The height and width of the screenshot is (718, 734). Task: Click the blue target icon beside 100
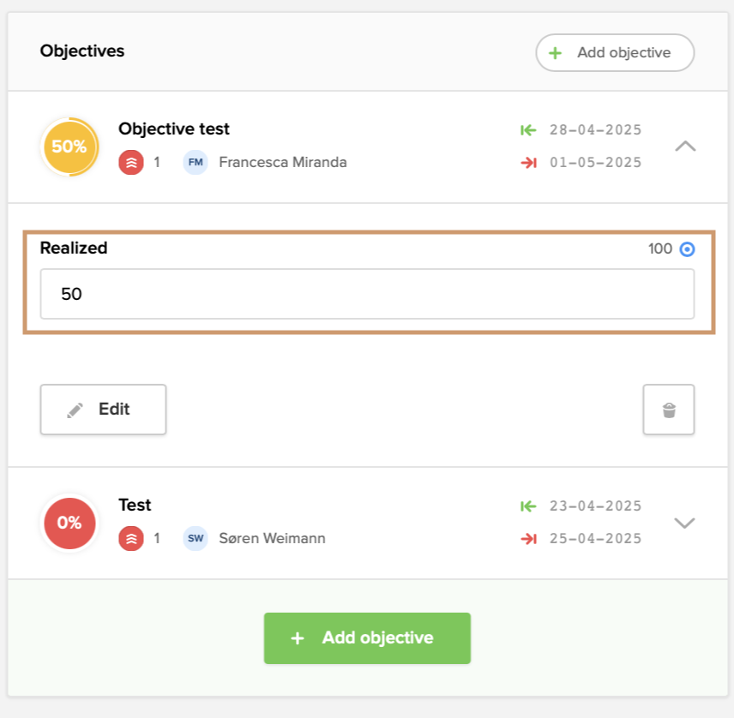coord(687,249)
